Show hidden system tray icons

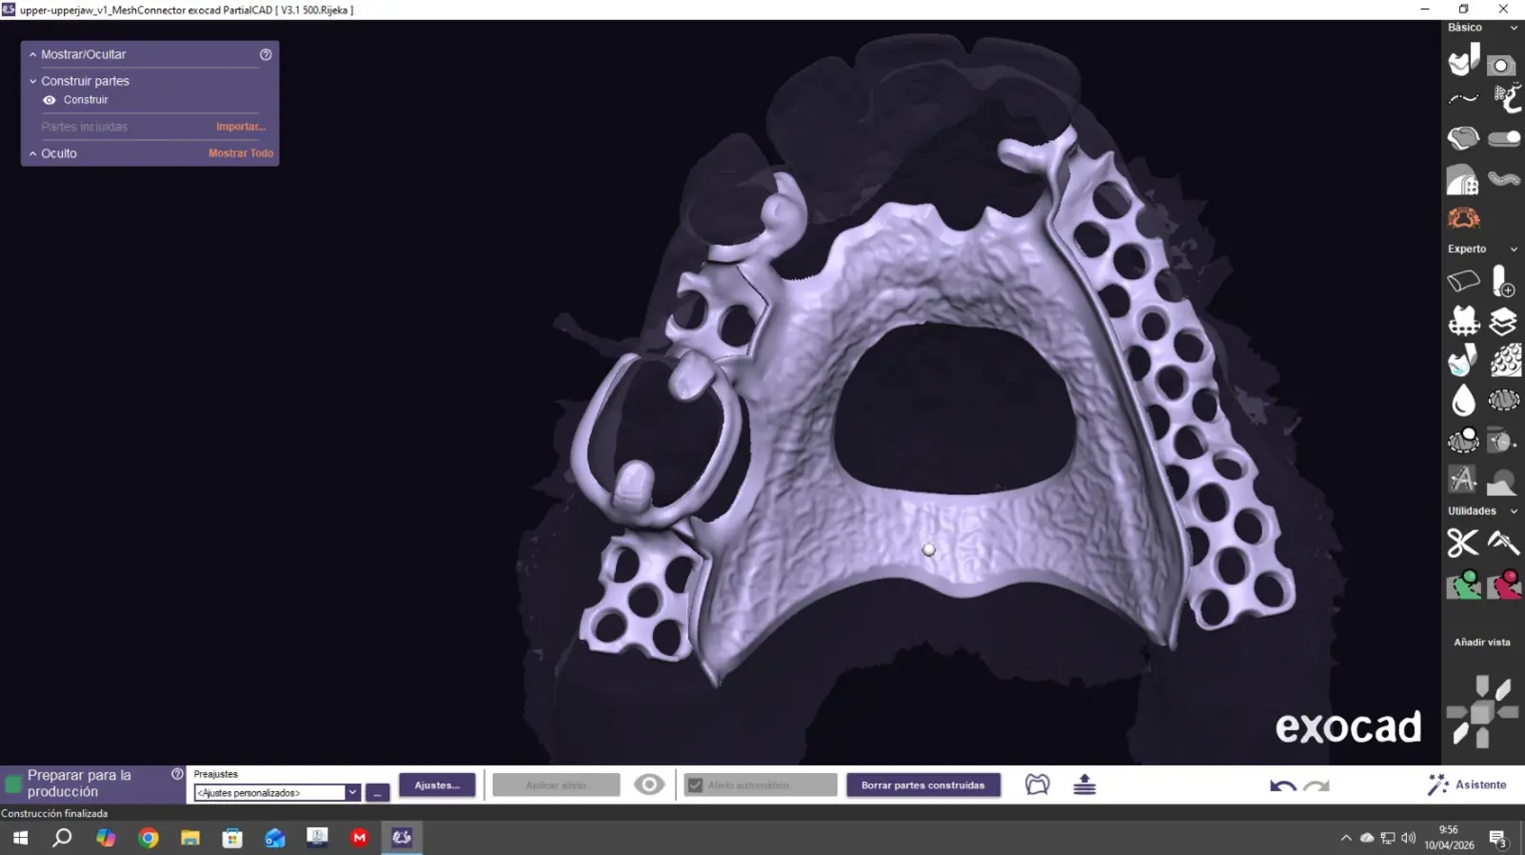point(1345,838)
